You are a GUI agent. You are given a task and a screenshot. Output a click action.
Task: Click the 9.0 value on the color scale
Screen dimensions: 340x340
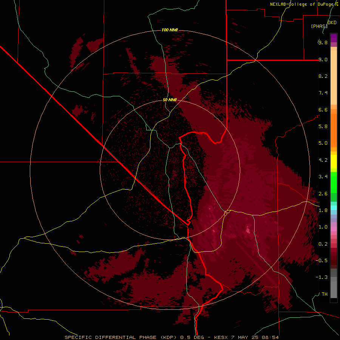point(323,59)
